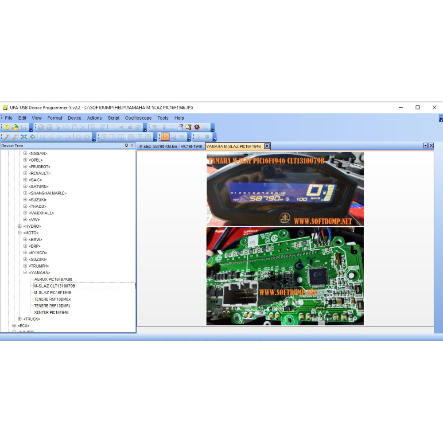Open the Format menu
This screenshot has height=443, width=443.
tap(54, 118)
